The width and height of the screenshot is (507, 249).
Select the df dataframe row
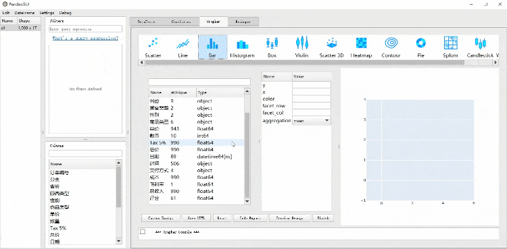(20, 28)
